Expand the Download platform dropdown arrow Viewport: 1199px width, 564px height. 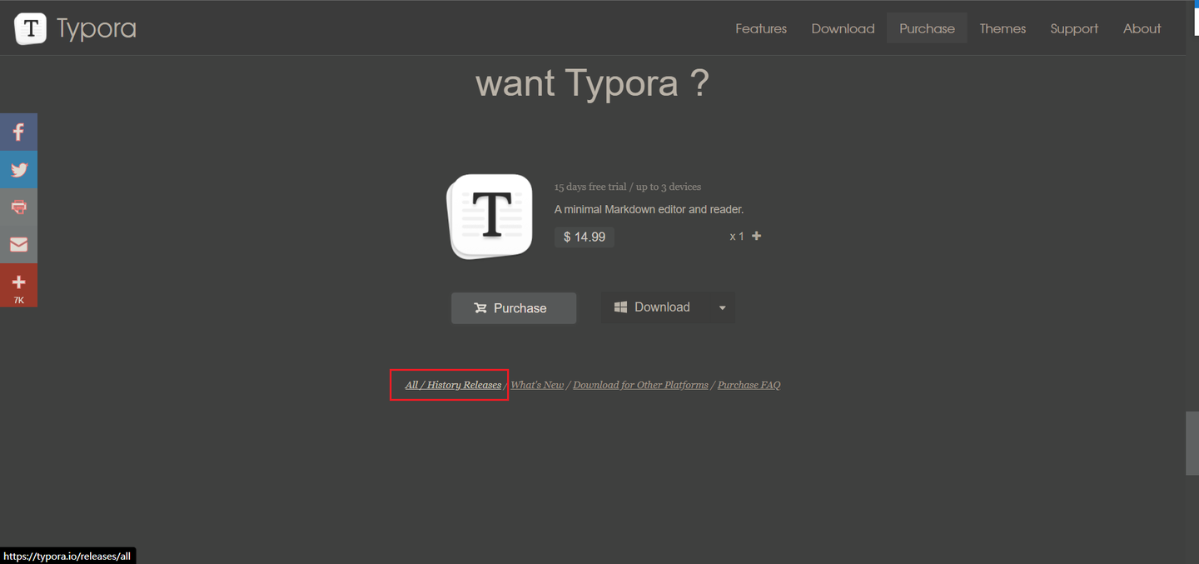[x=722, y=307]
